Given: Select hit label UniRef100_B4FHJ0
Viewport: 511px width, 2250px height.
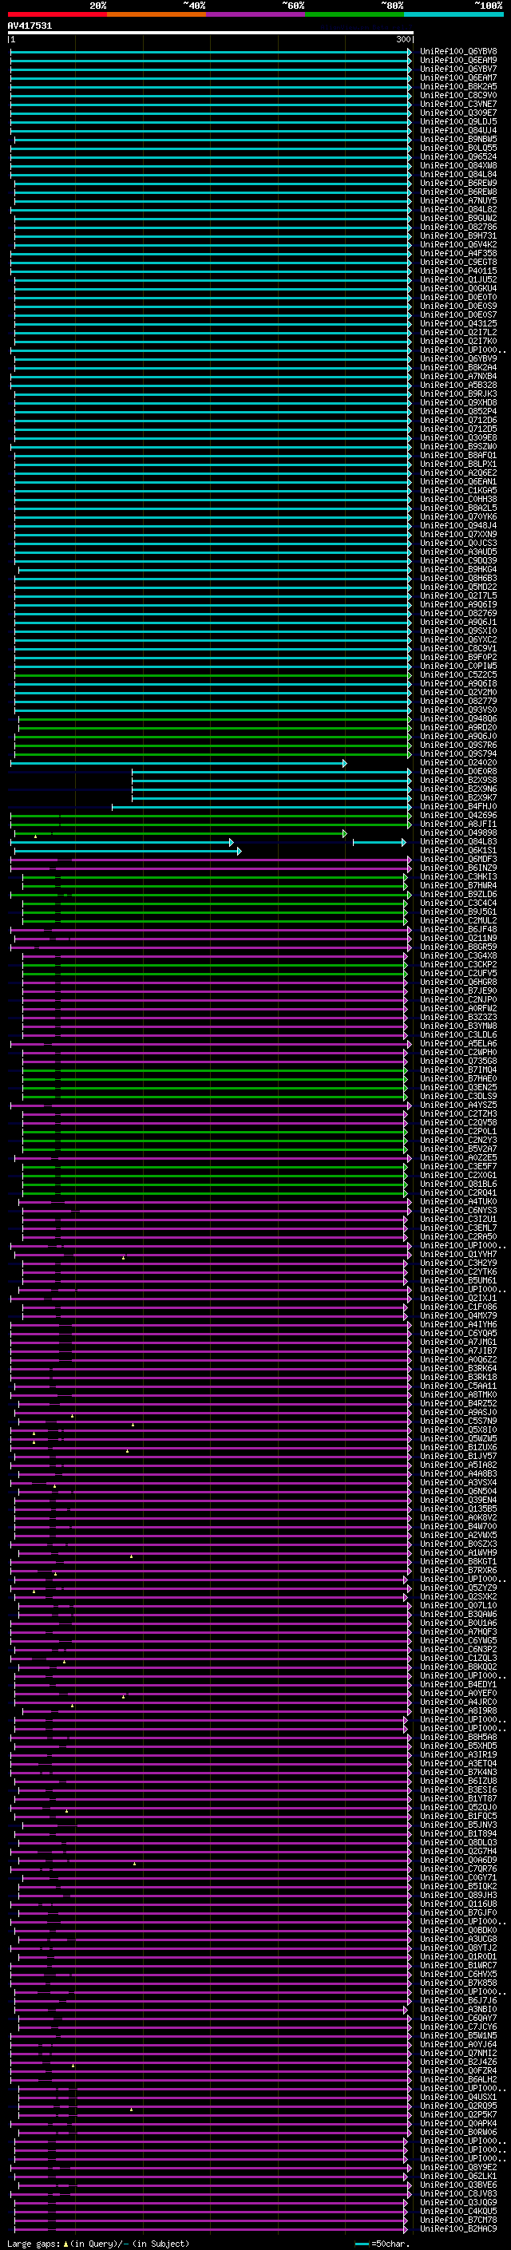Looking at the screenshot, I should pos(458,807).
